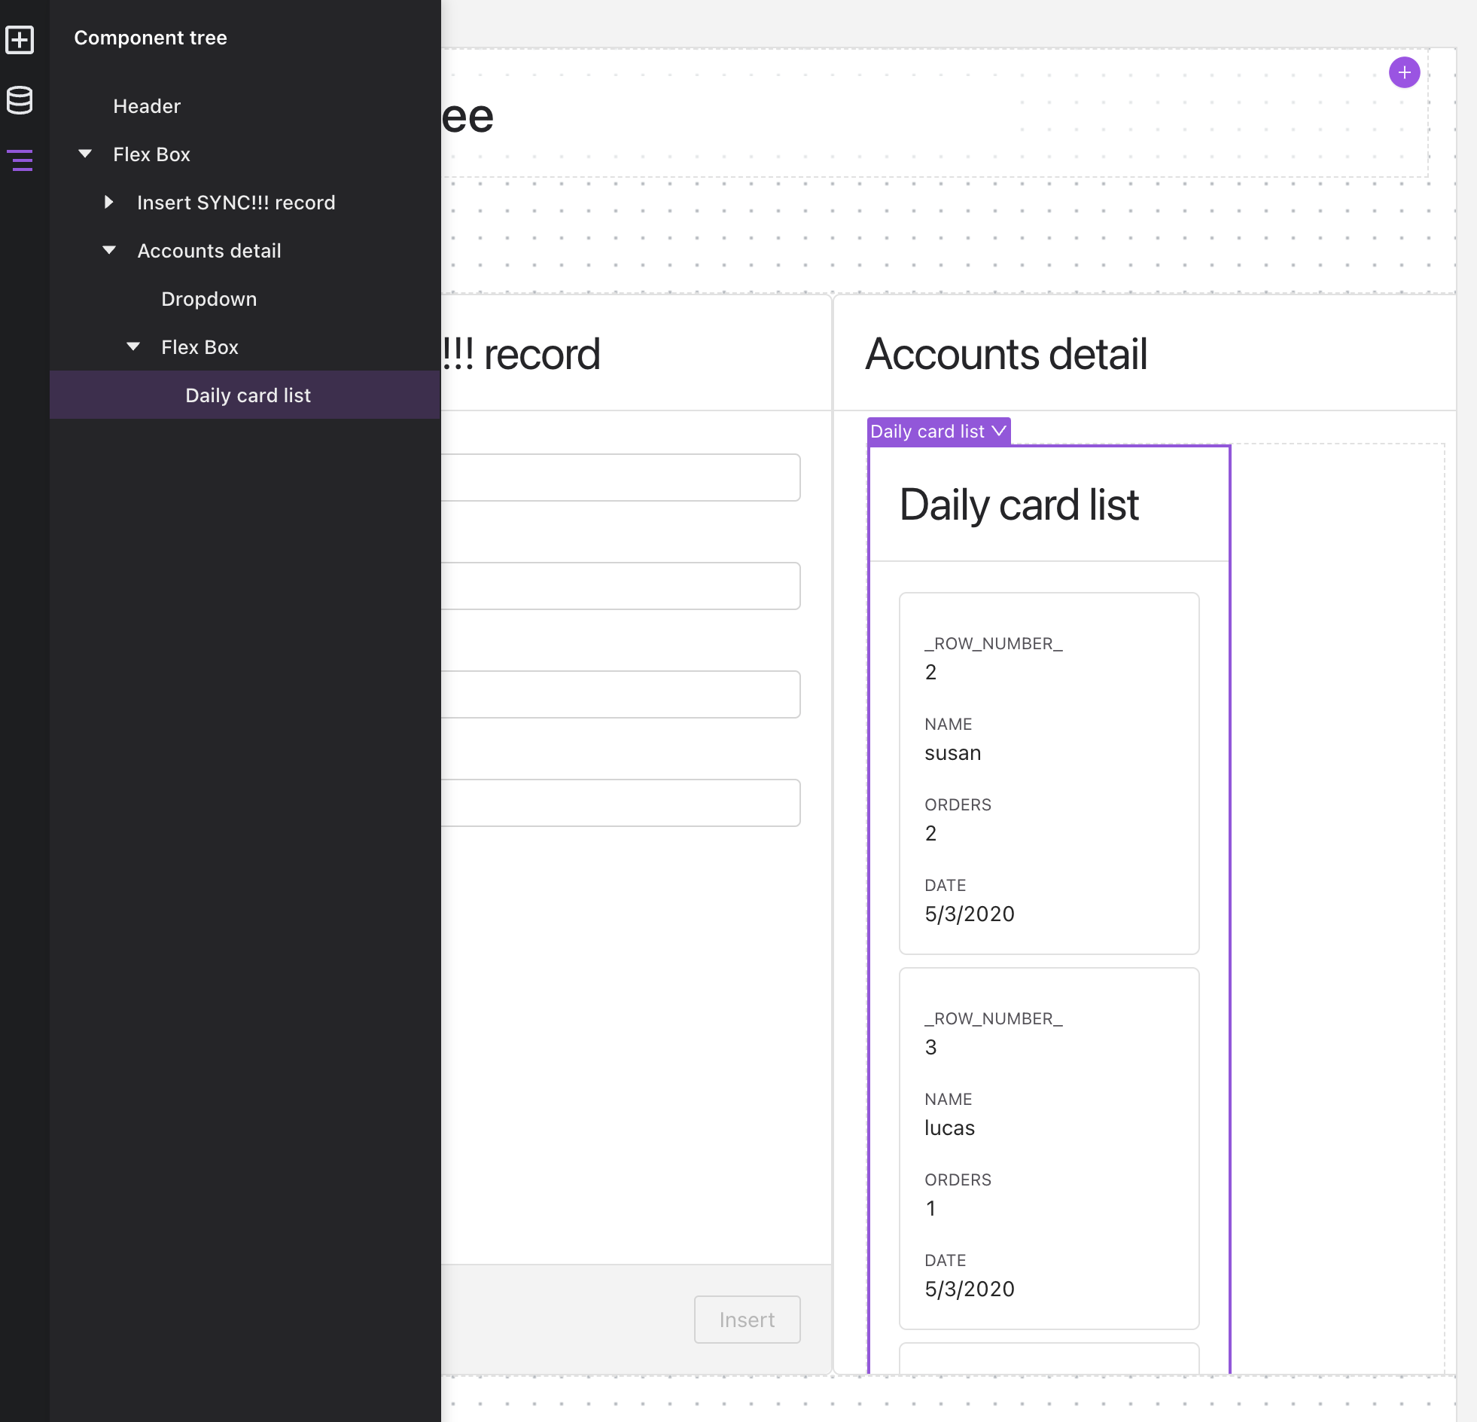Click the first form input field
This screenshot has height=1422, width=1477.
pyautogui.click(x=620, y=478)
